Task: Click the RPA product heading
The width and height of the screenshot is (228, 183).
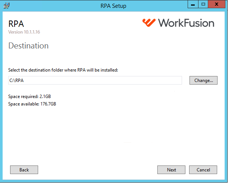Action: [x=16, y=24]
